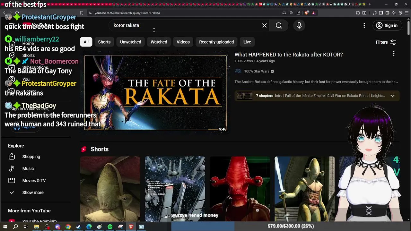The height and width of the screenshot is (231, 411).
Task: Toggle the Brave sidebar panel icon
Action: pos(381,13)
